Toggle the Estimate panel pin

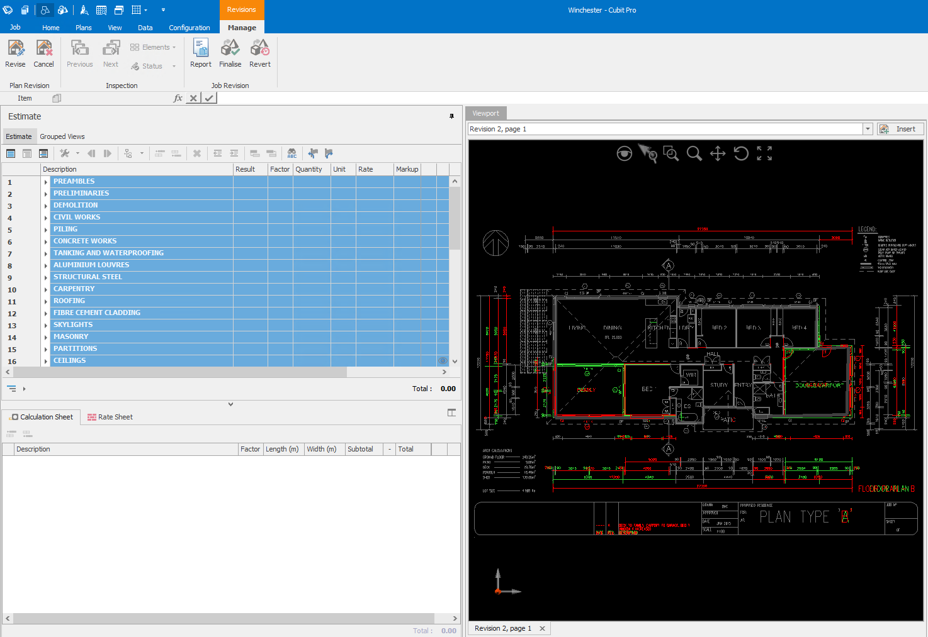pos(451,116)
